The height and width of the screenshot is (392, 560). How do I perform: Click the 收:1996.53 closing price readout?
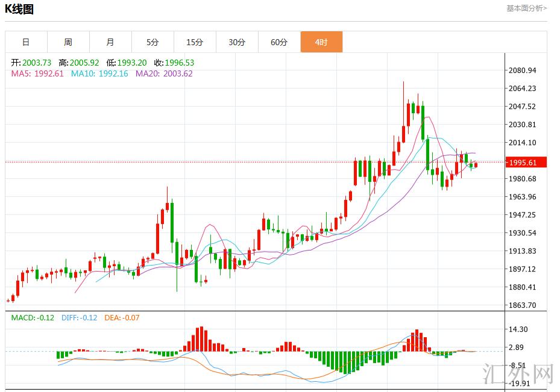[174, 63]
